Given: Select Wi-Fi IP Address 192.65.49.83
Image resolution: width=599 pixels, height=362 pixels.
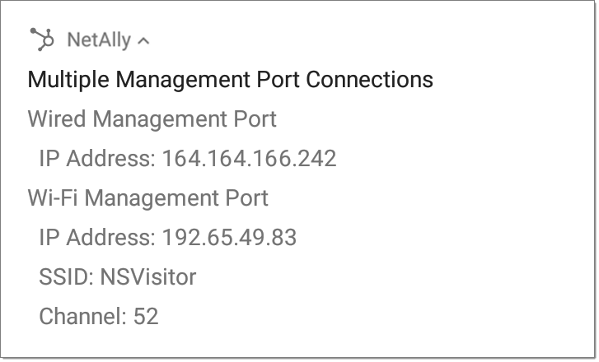Looking at the screenshot, I should [168, 237].
